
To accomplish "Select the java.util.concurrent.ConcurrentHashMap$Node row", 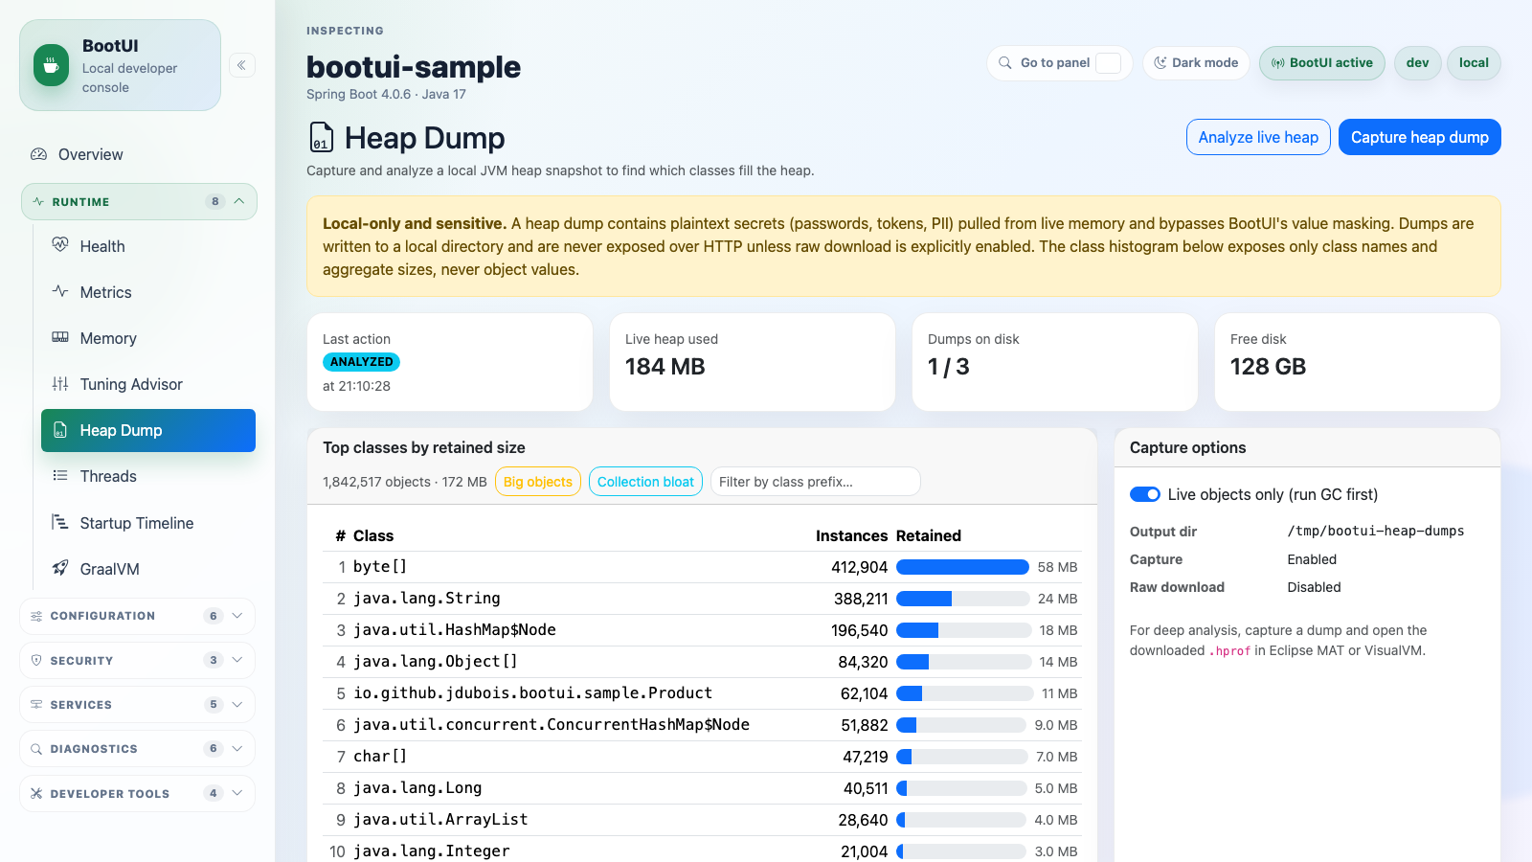I will click(702, 725).
